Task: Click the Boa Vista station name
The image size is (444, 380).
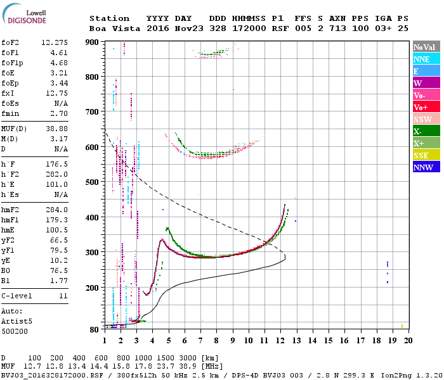Action: (x=115, y=28)
